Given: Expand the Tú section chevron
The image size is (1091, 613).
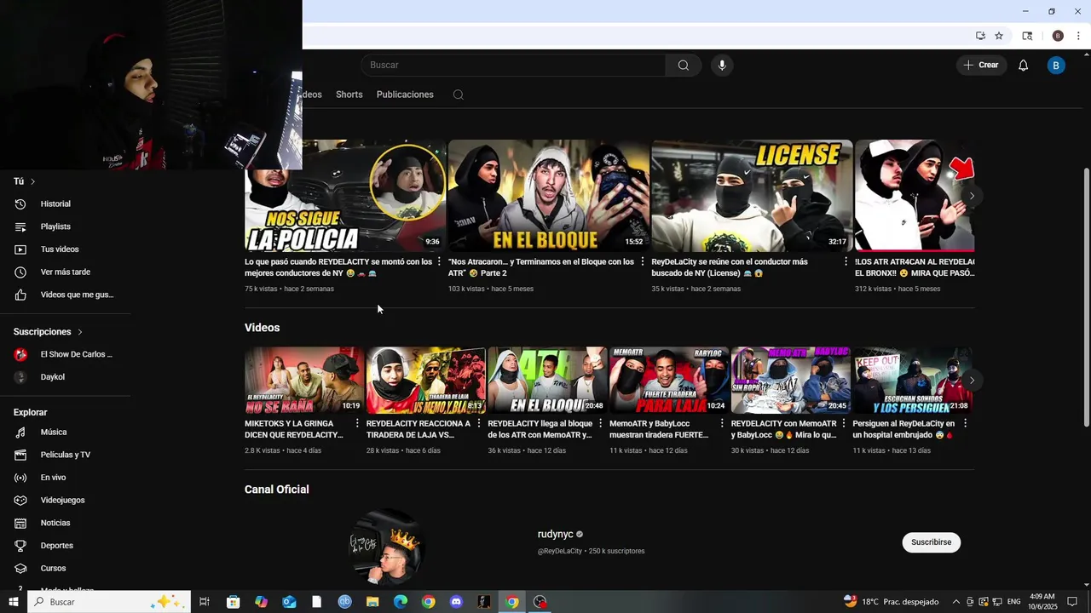Looking at the screenshot, I should [33, 181].
